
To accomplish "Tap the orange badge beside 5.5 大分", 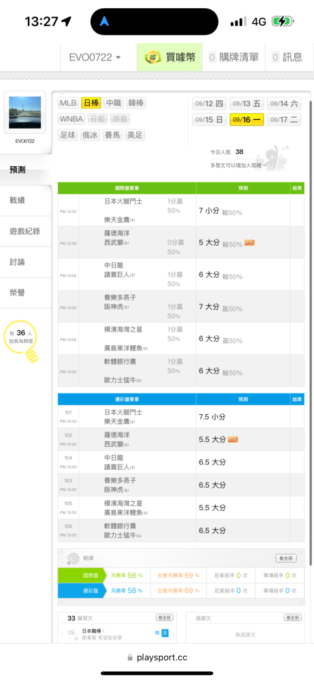I will tap(233, 439).
